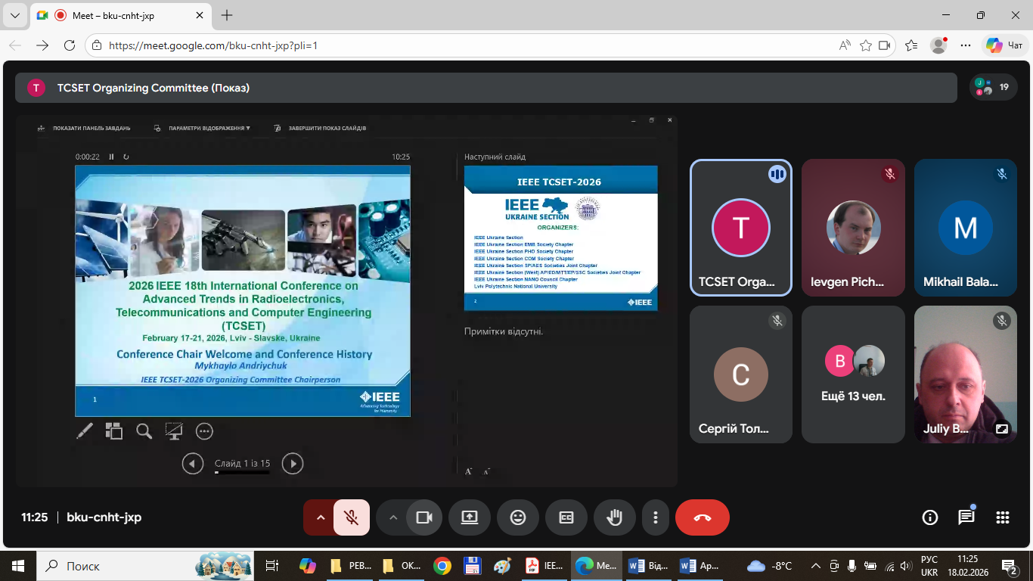The height and width of the screenshot is (581, 1033).
Task: Click the address bar URL field
Action: [x=454, y=45]
